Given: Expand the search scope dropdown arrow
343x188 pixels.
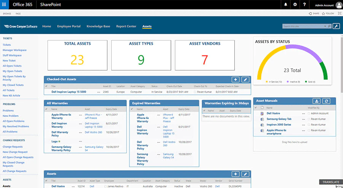Looking at the screenshot, I should click(325, 27).
